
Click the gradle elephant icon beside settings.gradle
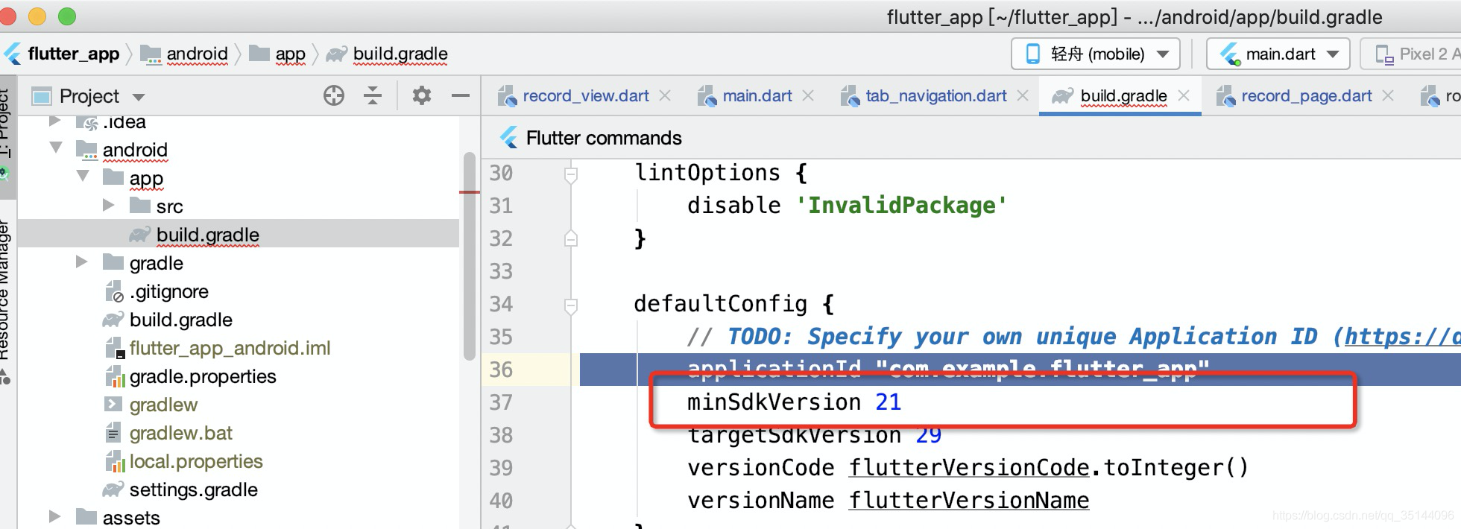113,490
